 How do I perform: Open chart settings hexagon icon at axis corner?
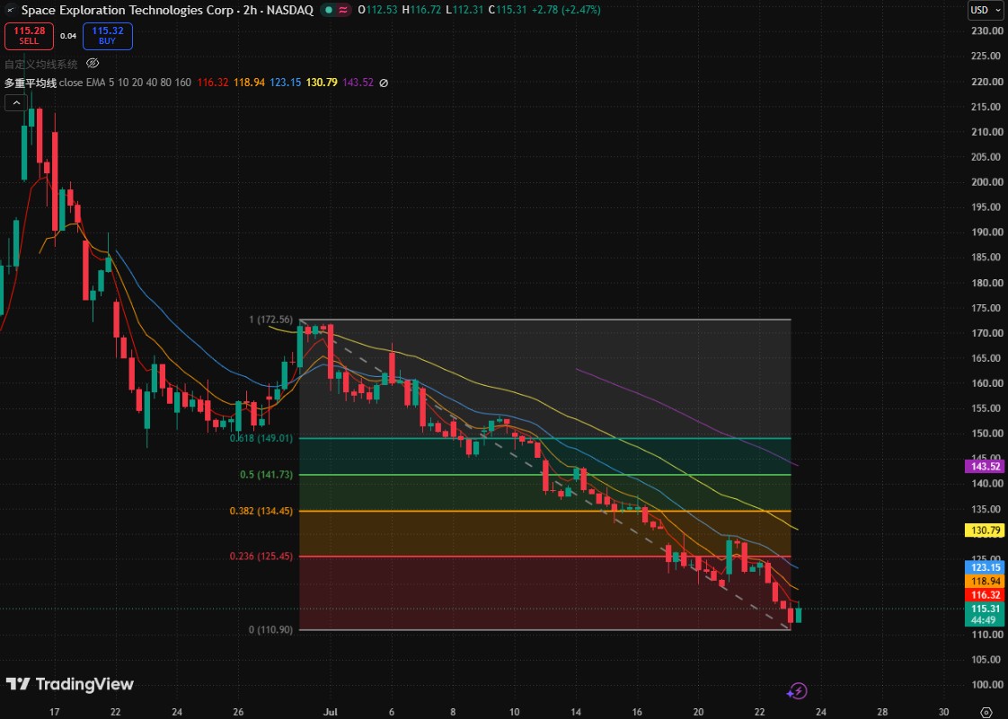point(986,712)
